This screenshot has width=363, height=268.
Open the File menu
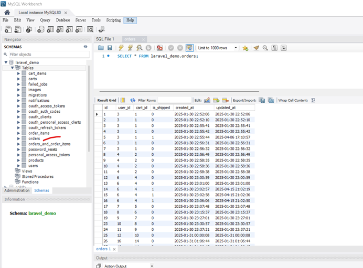click(x=5, y=20)
